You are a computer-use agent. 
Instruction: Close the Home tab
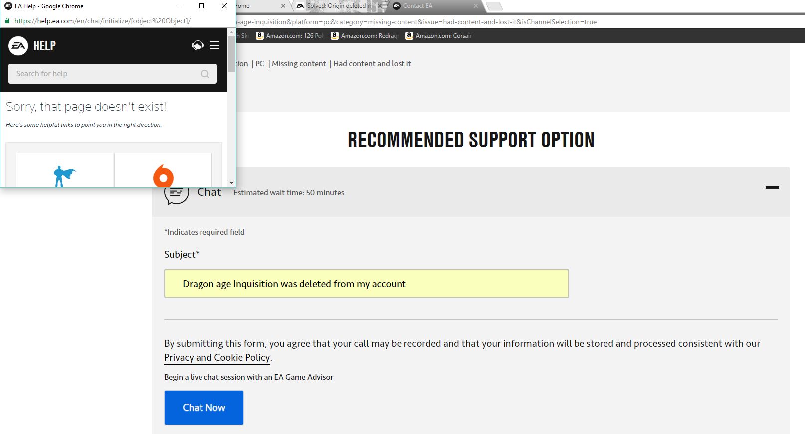tap(283, 6)
